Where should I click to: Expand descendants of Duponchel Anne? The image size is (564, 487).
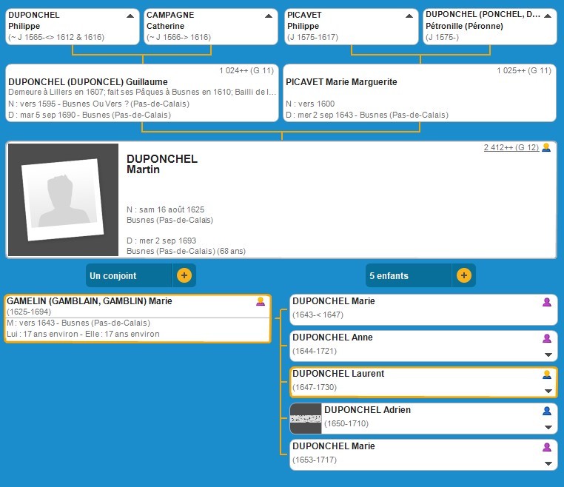pyautogui.click(x=548, y=355)
